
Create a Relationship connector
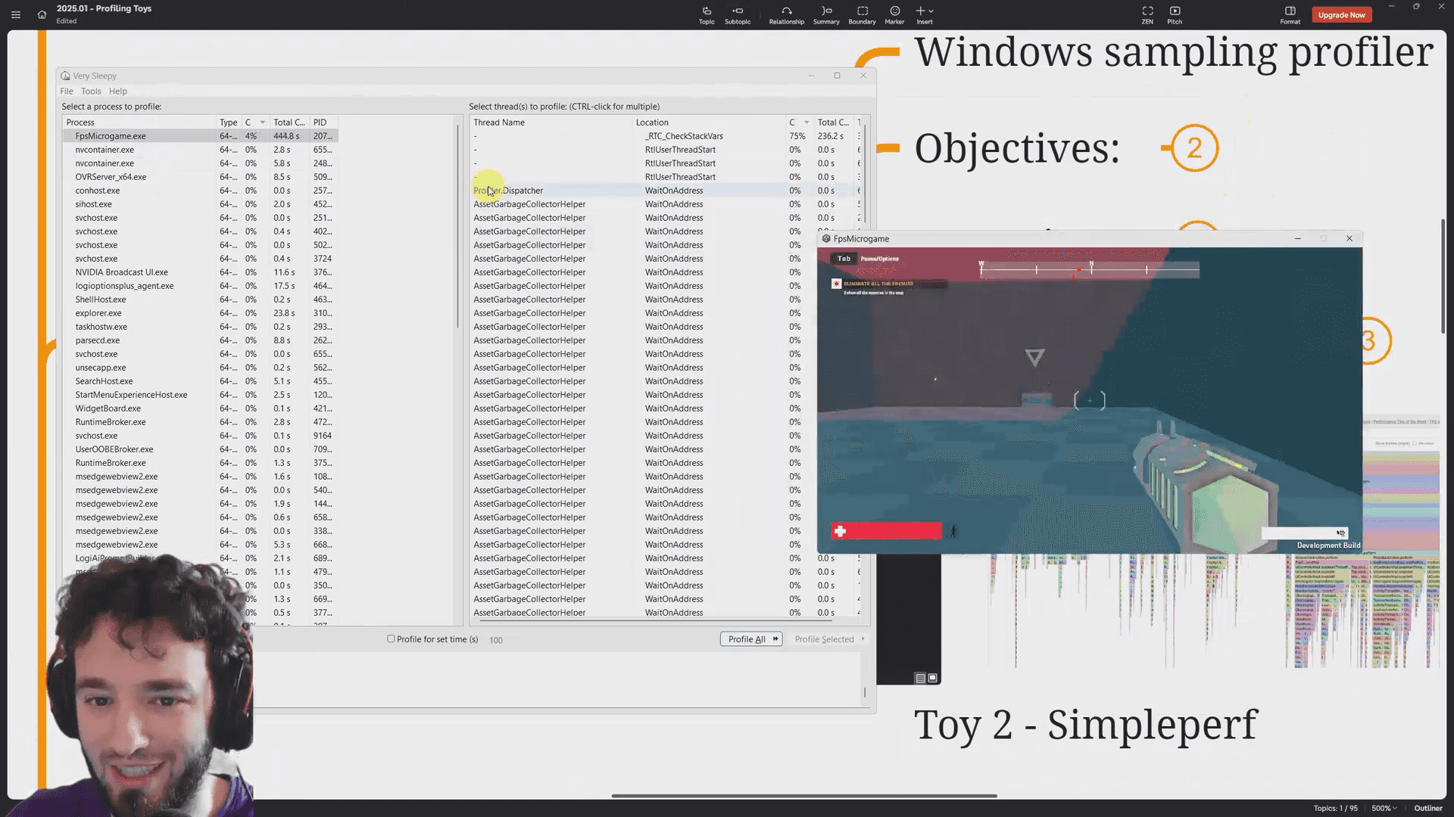(786, 14)
